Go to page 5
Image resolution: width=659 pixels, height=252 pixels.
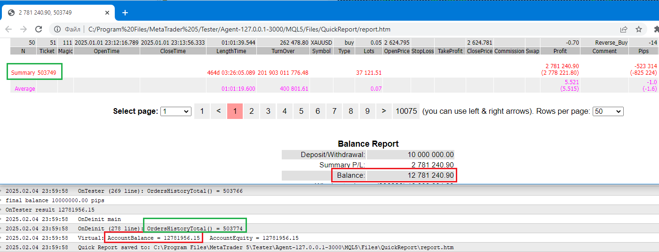(301, 111)
